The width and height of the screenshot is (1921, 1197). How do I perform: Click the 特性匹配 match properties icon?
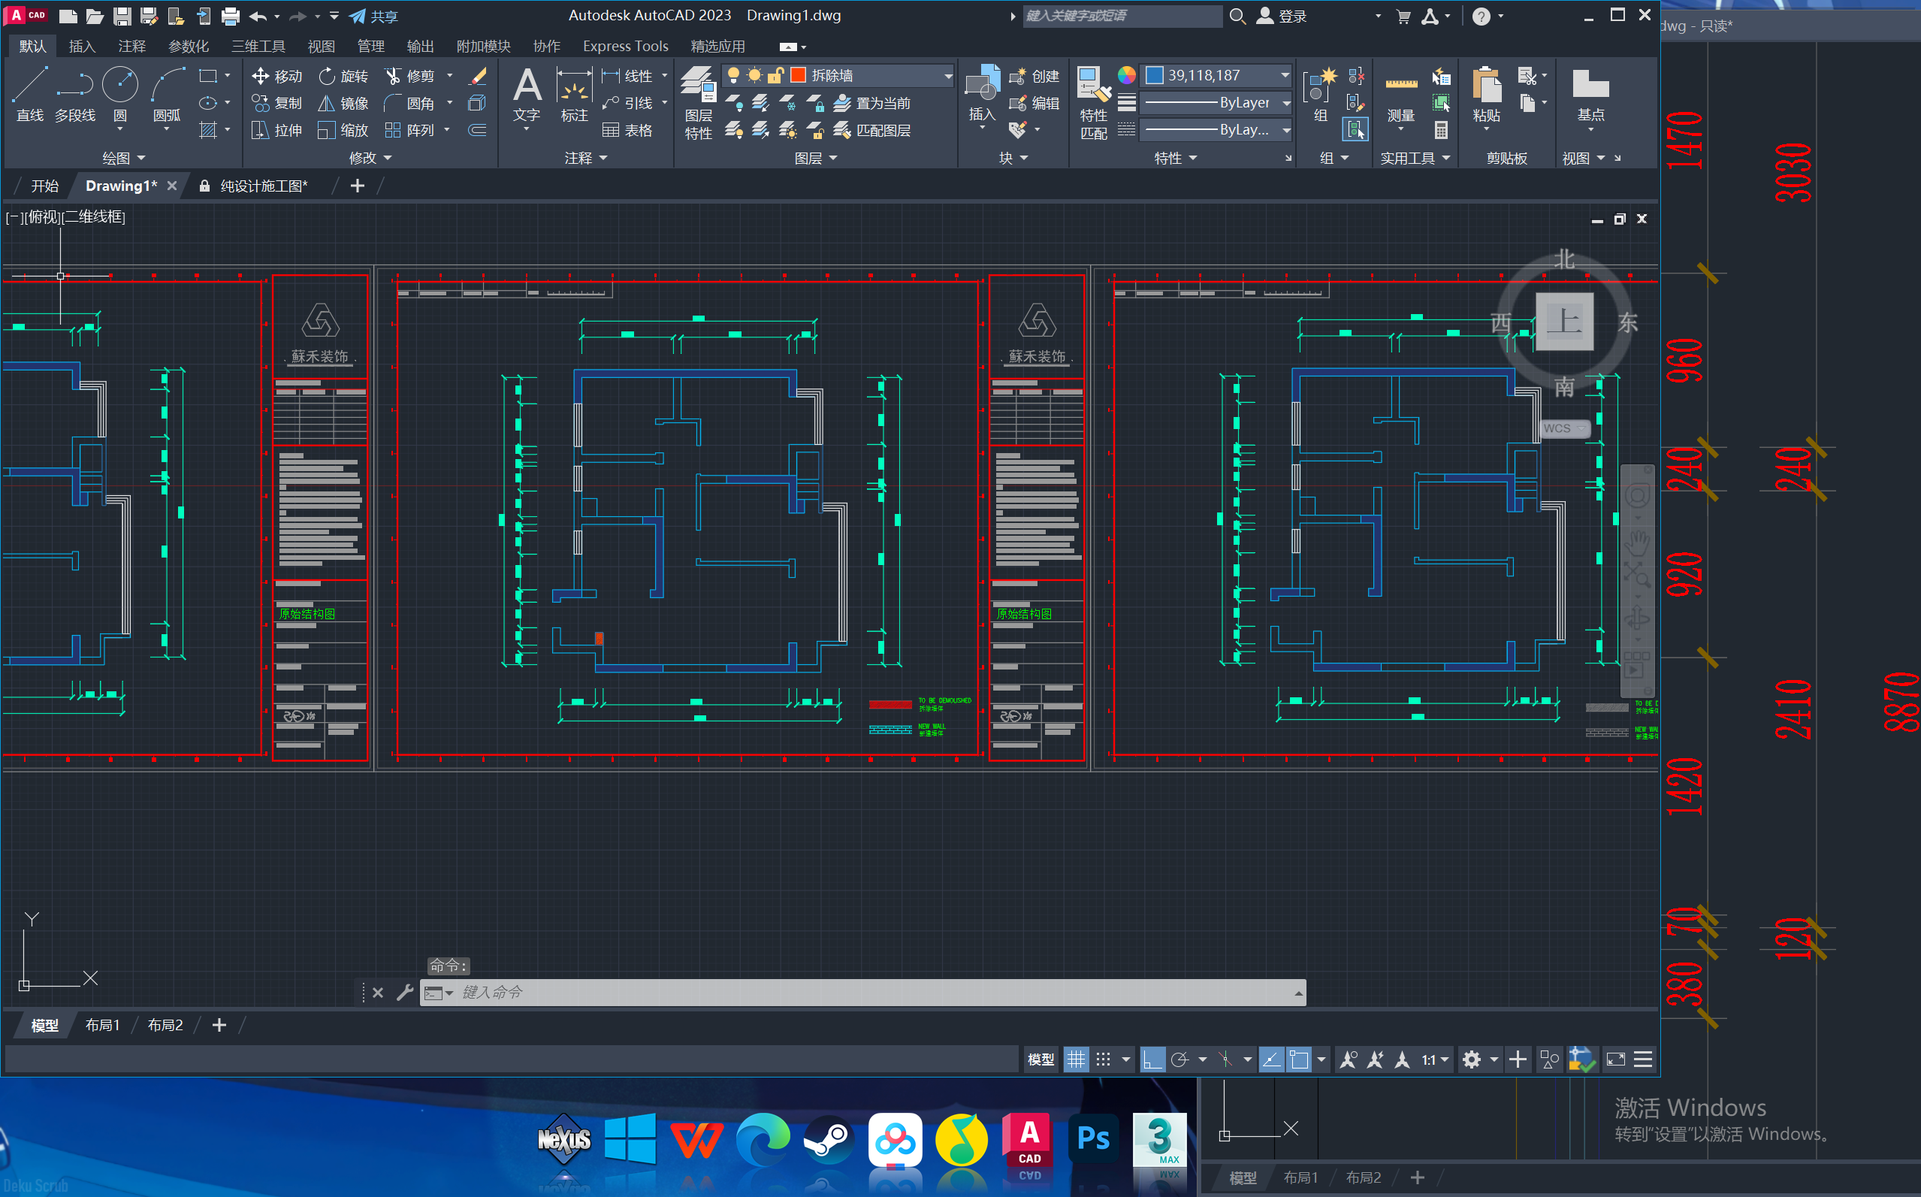(1093, 86)
